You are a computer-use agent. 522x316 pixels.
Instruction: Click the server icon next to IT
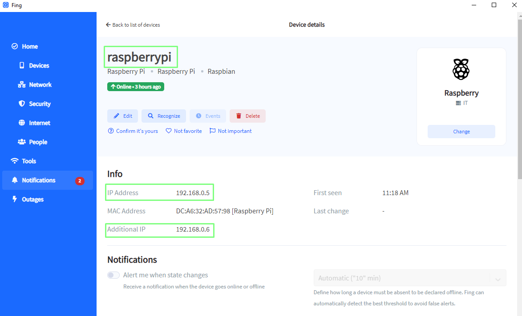[458, 103]
